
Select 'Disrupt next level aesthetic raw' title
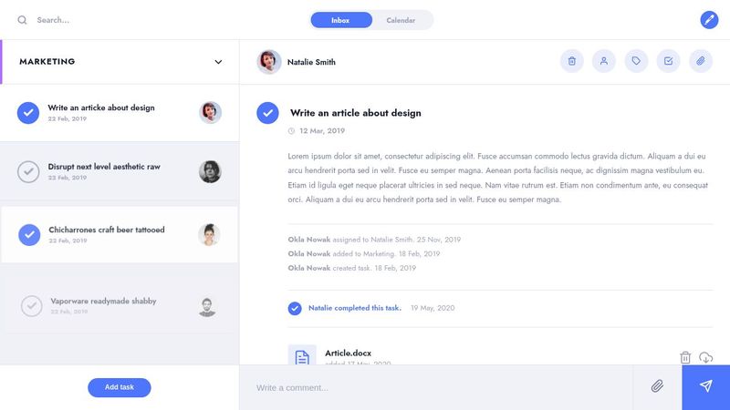[x=104, y=167]
